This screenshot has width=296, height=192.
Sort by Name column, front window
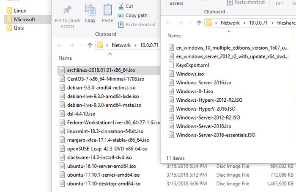click(174, 36)
